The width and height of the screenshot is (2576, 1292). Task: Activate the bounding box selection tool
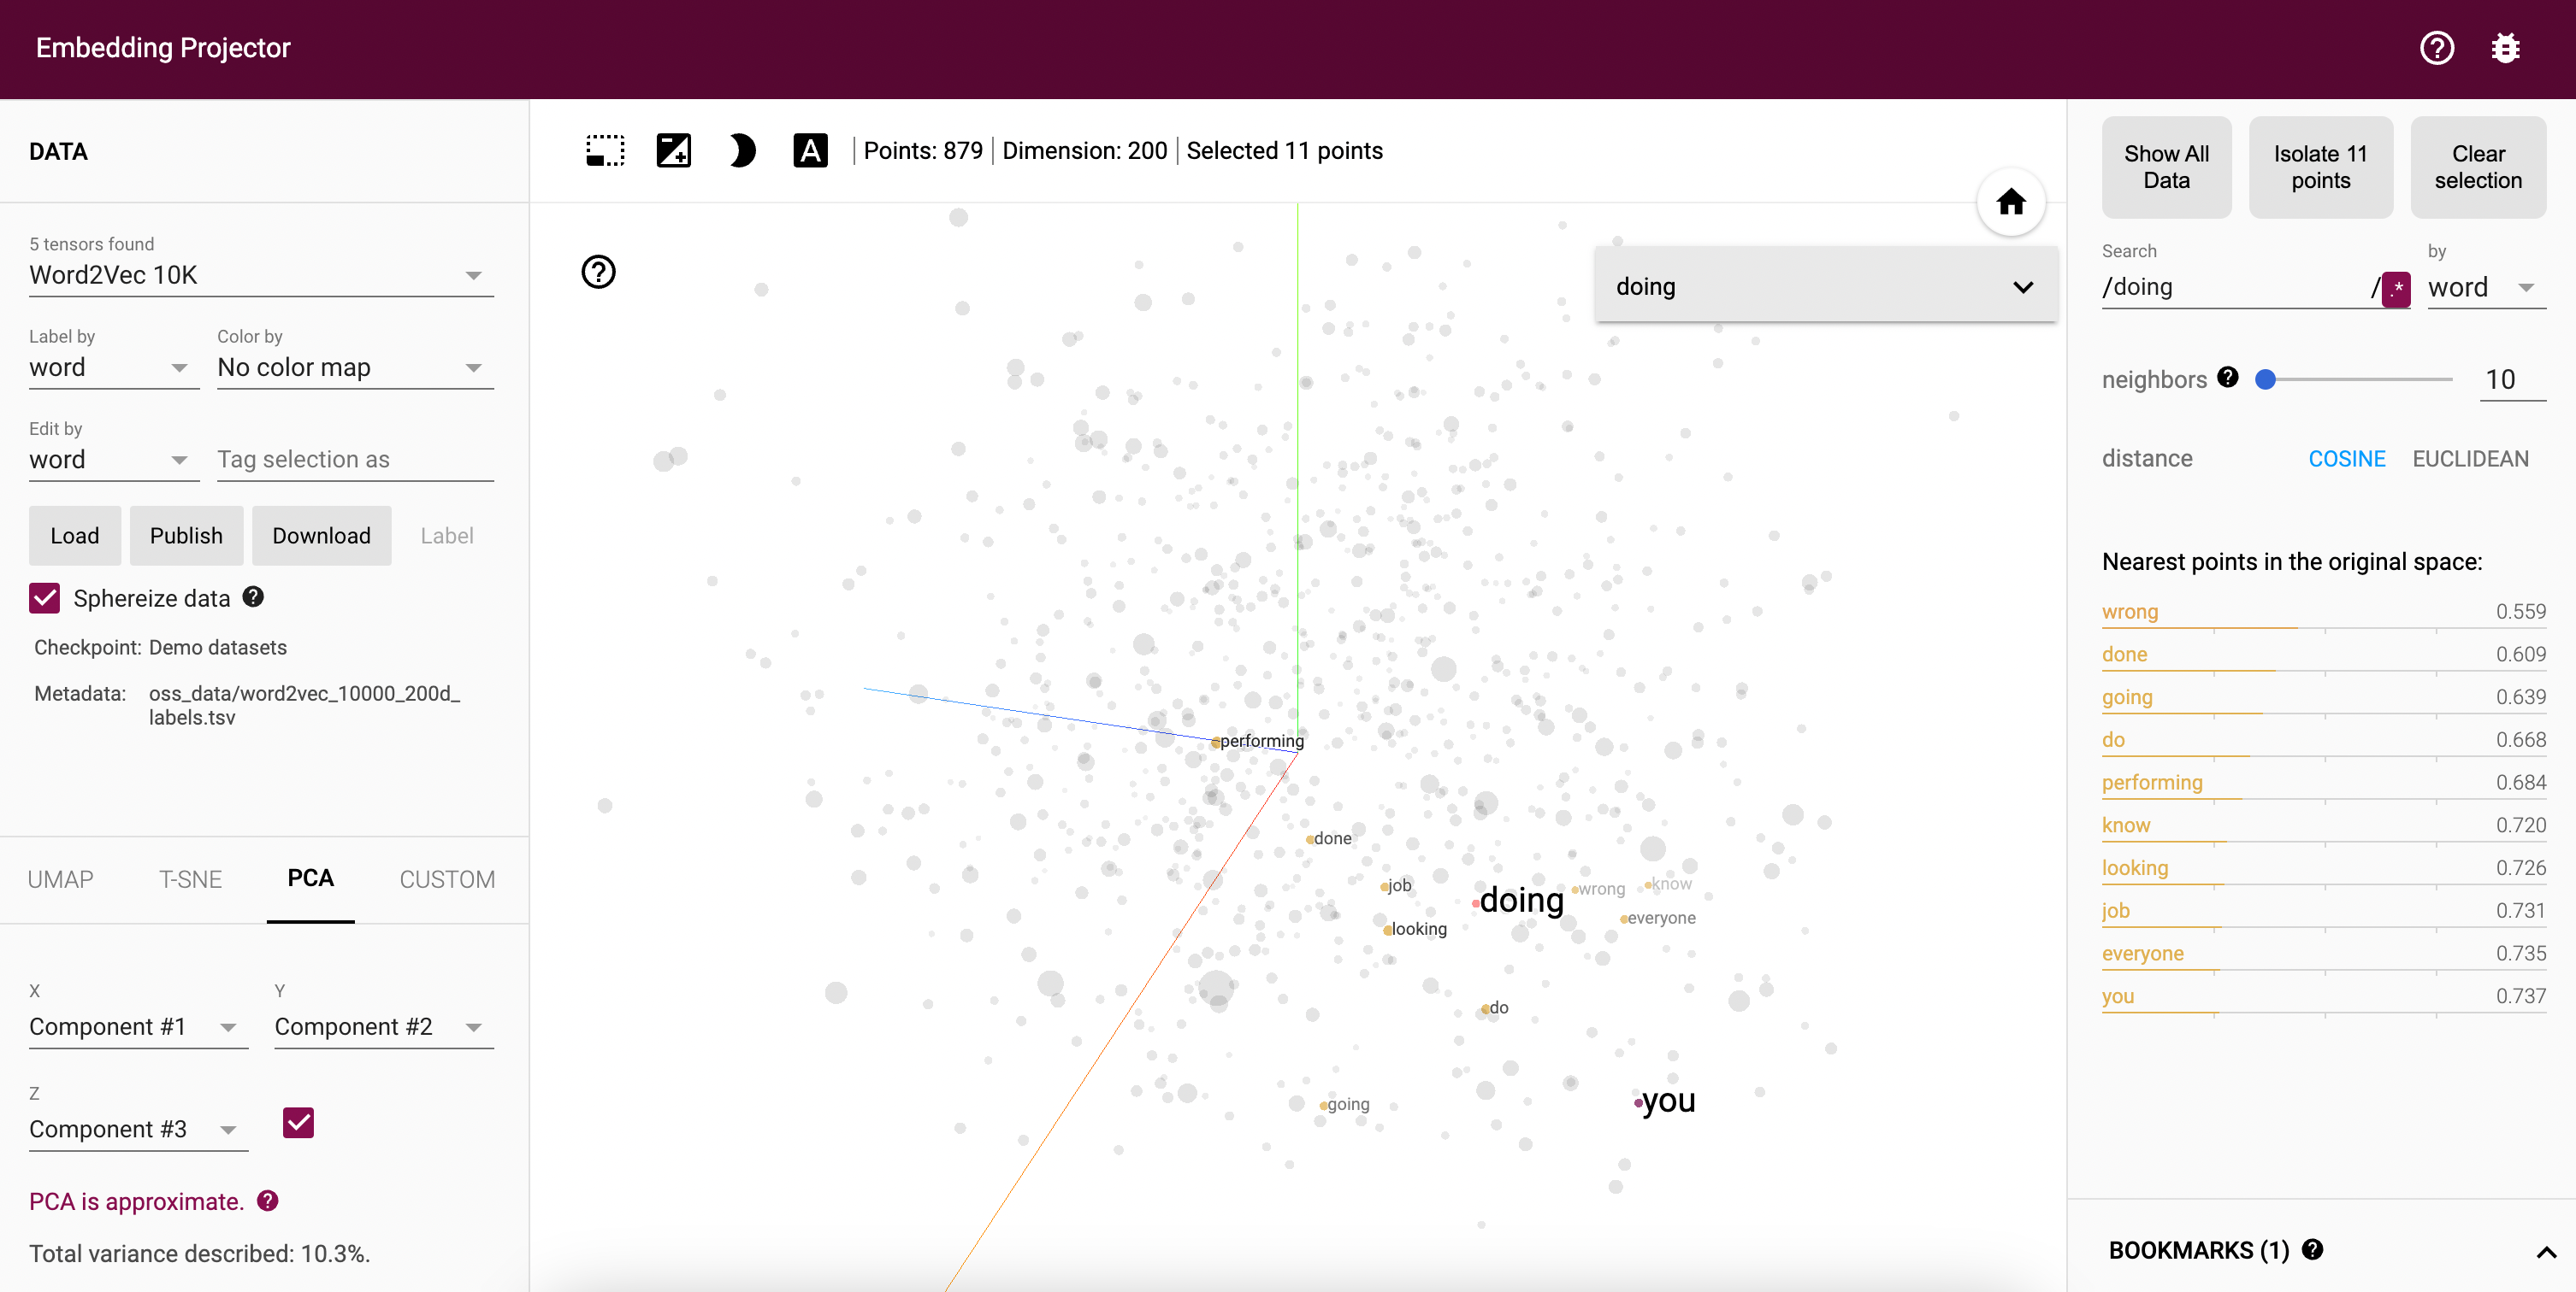coord(605,151)
